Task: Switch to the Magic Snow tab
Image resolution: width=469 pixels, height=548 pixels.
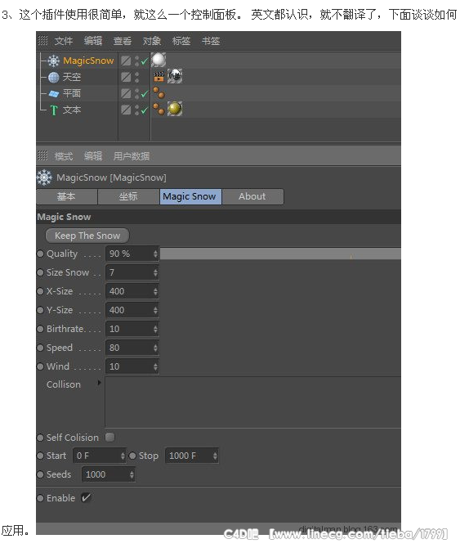Action: 190,196
